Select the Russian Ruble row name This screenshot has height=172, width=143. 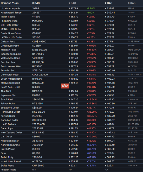click(8, 170)
